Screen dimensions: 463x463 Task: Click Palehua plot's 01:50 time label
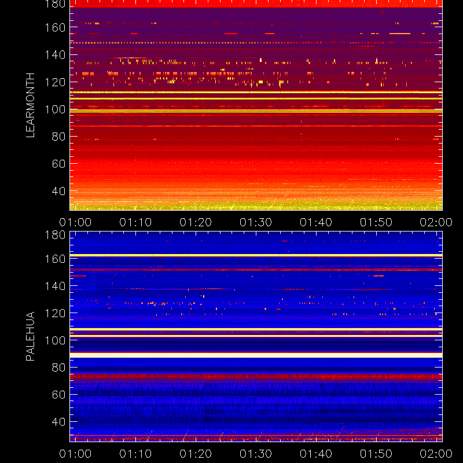point(376,454)
